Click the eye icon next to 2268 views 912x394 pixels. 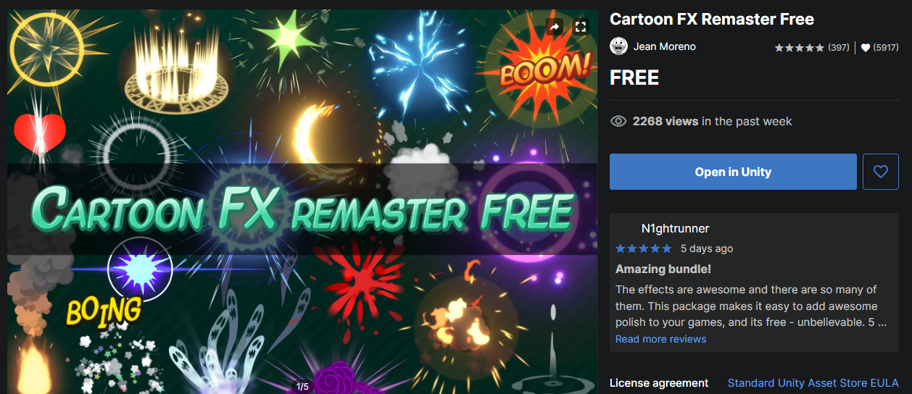(618, 122)
